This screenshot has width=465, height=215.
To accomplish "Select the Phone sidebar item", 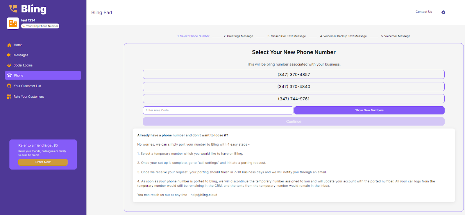I will [x=43, y=76].
